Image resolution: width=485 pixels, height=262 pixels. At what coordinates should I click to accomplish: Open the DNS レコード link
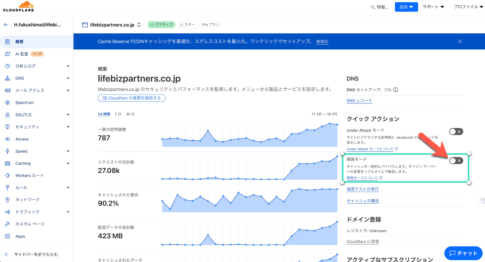(359, 101)
